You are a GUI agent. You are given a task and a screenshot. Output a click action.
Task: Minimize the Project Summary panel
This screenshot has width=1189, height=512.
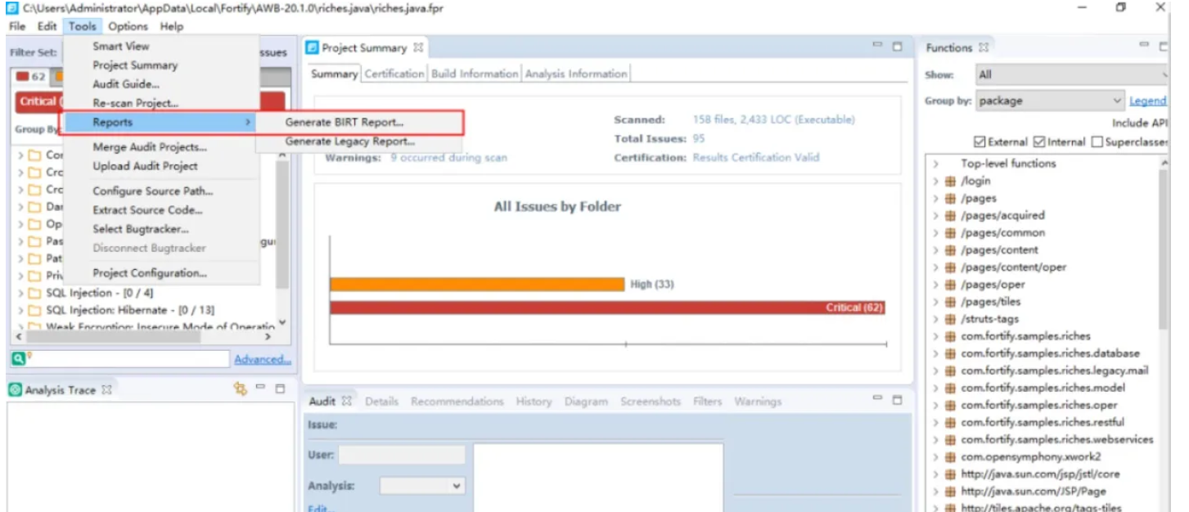878,45
